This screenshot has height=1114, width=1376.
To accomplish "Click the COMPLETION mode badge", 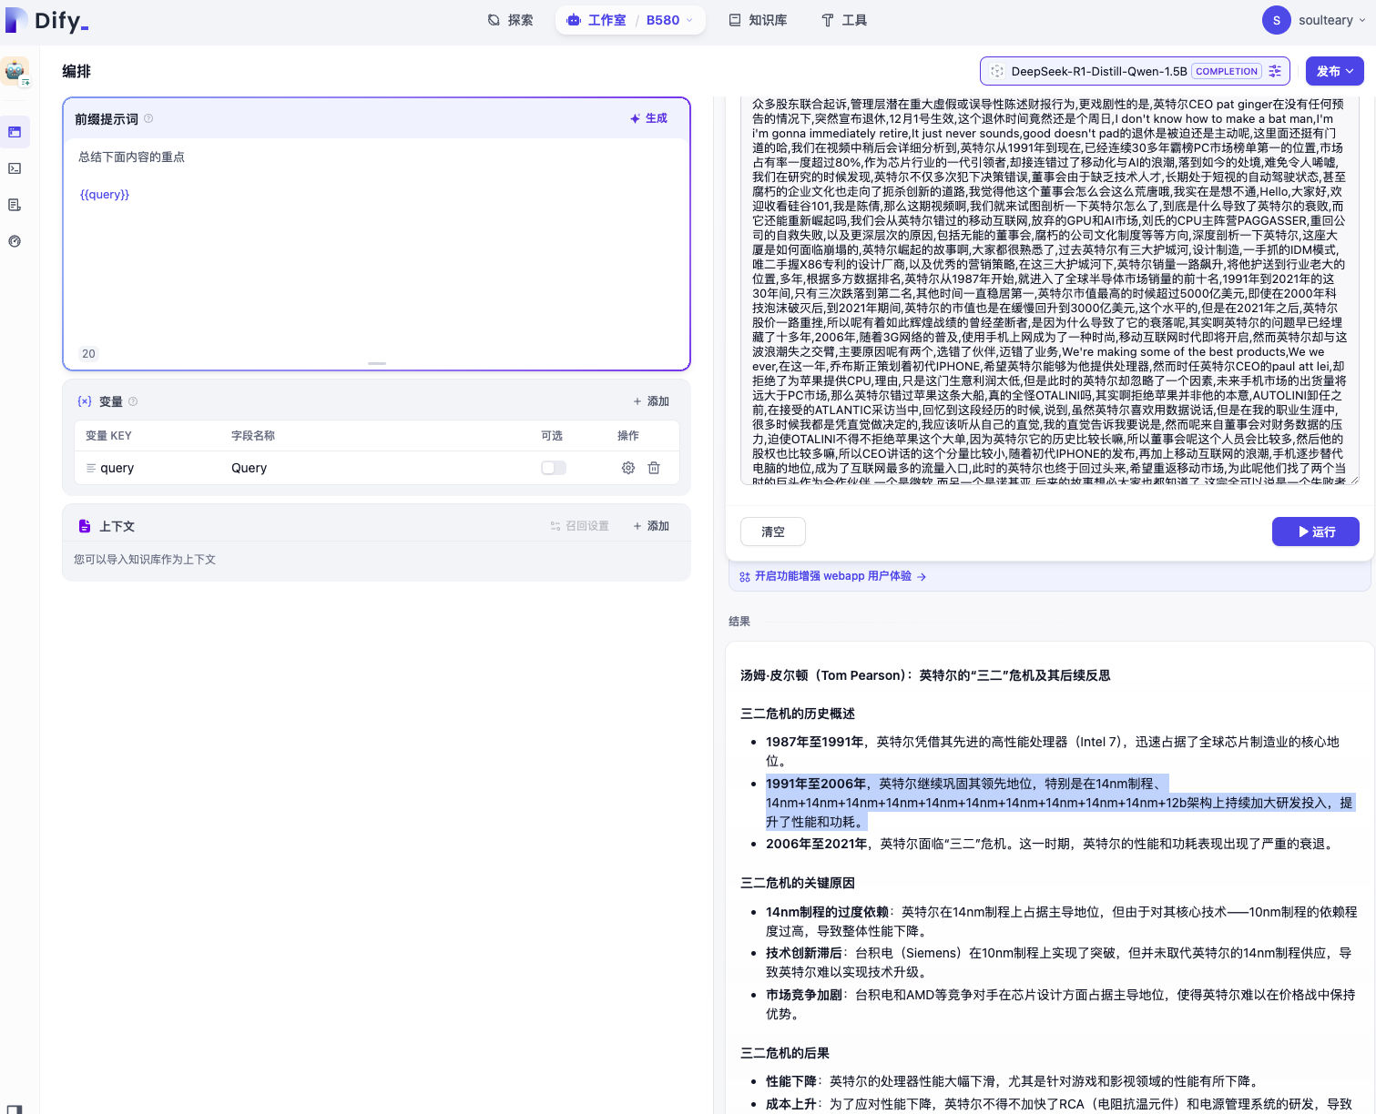I will [x=1227, y=71].
